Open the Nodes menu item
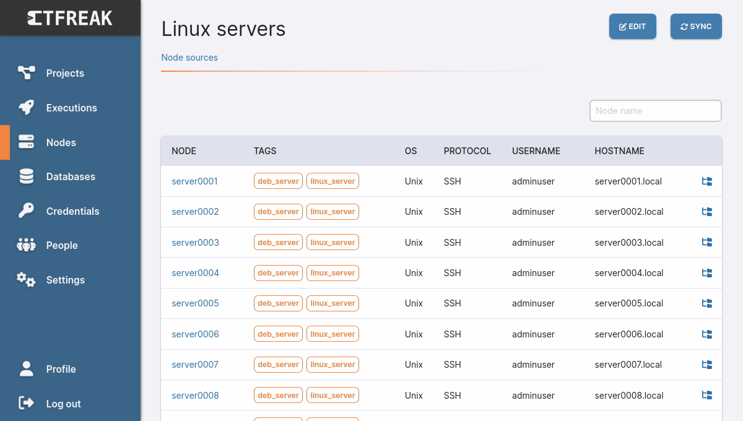The width and height of the screenshot is (743, 421). click(61, 142)
